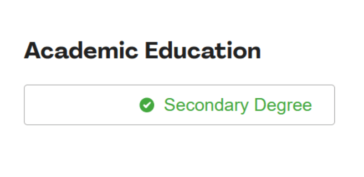
Task: Choose the word Degree in the box
Action: (283, 105)
